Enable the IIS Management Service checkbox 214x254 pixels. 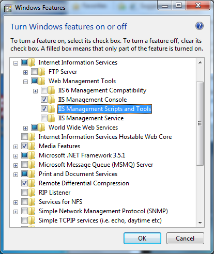click(44, 118)
